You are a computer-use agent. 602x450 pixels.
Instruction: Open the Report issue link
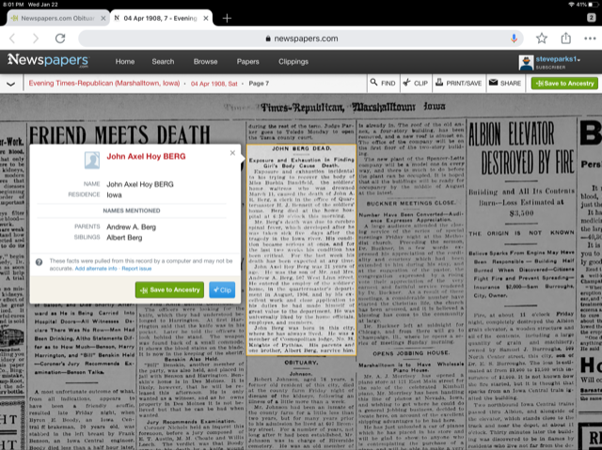[136, 269]
